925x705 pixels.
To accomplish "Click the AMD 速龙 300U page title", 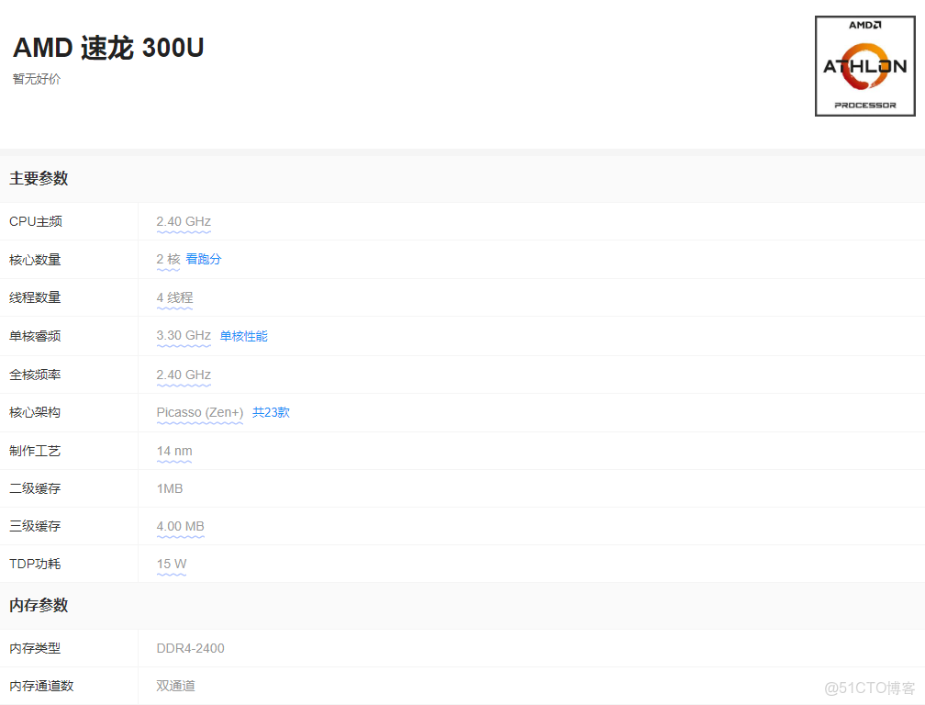I will [x=107, y=47].
